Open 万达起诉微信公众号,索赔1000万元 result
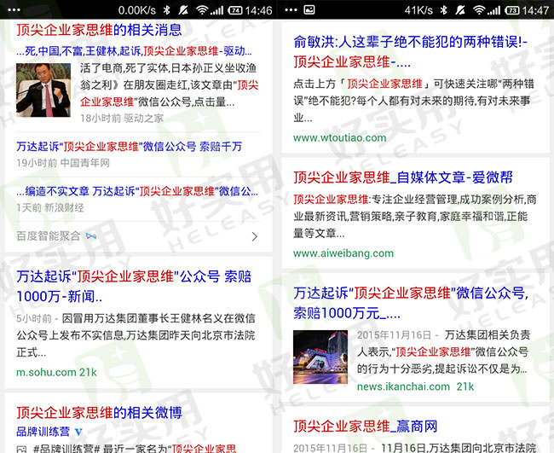The height and width of the screenshot is (453, 554). pos(411,303)
